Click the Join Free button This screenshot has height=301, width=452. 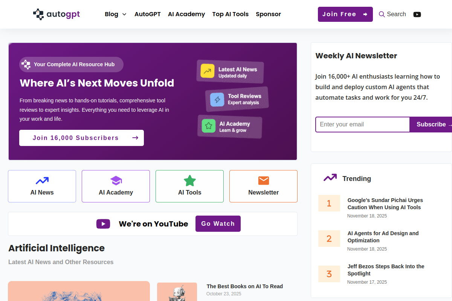coord(345,14)
